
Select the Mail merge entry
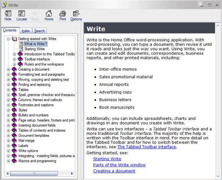pos(26,141)
